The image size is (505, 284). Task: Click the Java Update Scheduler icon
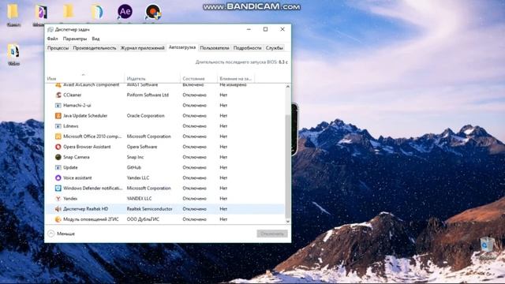click(x=58, y=116)
